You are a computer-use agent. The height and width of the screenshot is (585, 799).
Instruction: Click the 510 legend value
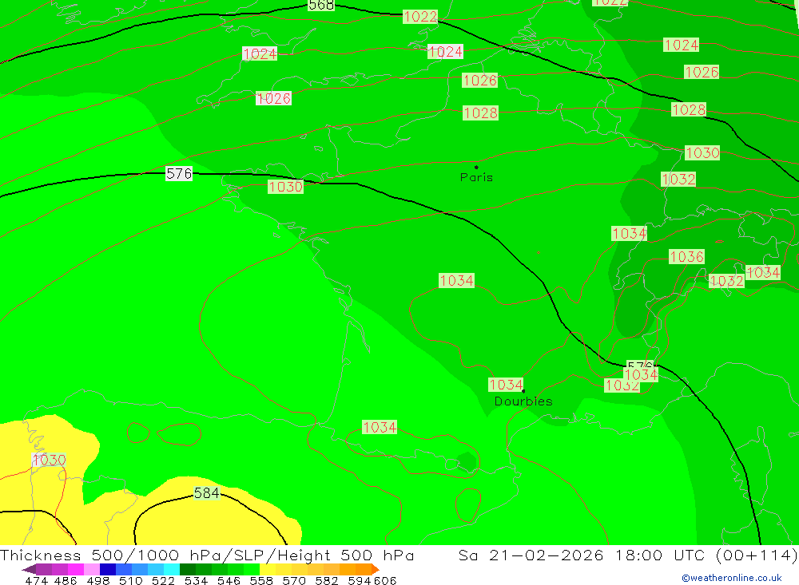130,580
